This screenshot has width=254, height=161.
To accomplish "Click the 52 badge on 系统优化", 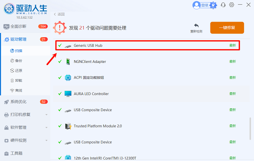I will pos(44,102).
